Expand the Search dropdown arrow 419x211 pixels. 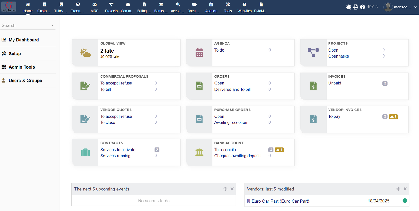point(52,25)
